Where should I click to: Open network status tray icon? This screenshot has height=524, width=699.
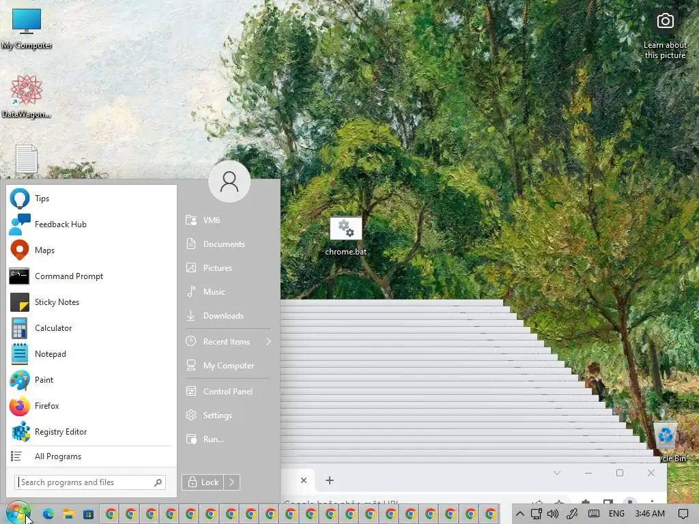[537, 514]
